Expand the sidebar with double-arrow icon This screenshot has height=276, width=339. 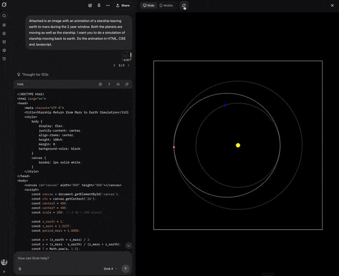point(4,272)
